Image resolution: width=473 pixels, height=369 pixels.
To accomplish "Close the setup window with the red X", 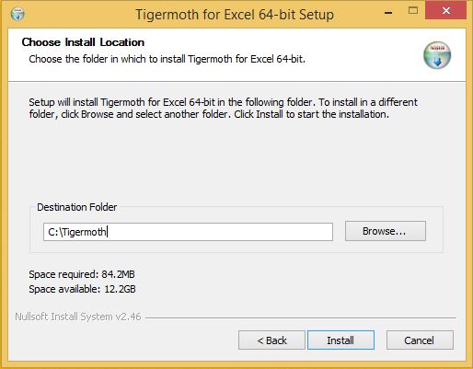I will click(x=446, y=11).
